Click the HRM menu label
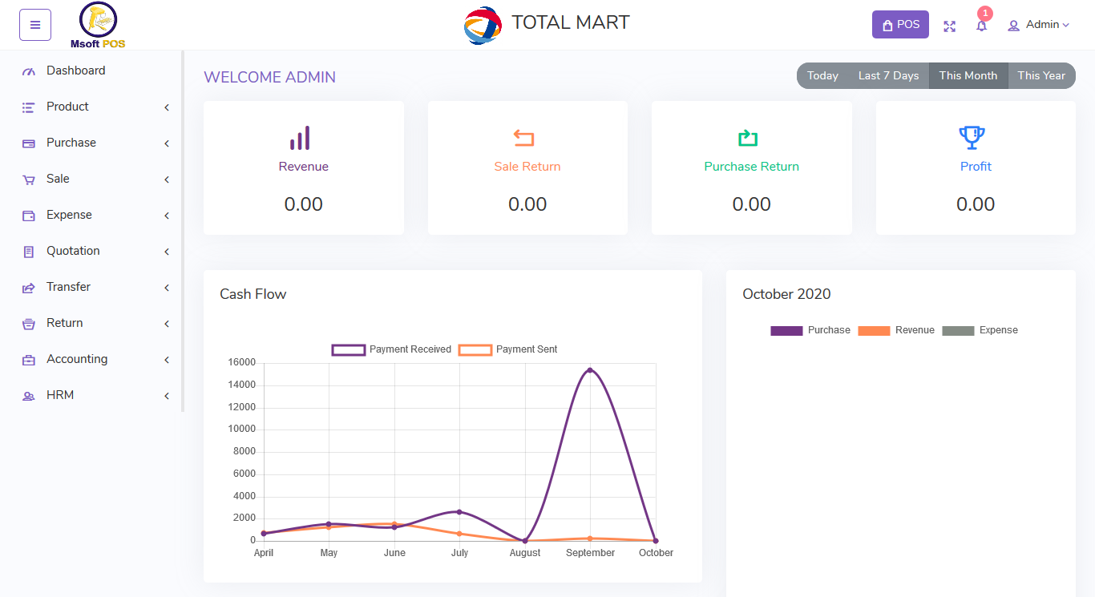 pos(60,395)
